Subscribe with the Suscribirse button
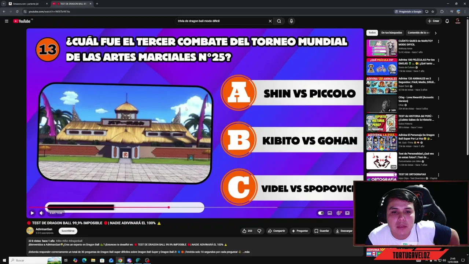Image resolution: width=469 pixels, height=264 pixels. pyautogui.click(x=68, y=231)
